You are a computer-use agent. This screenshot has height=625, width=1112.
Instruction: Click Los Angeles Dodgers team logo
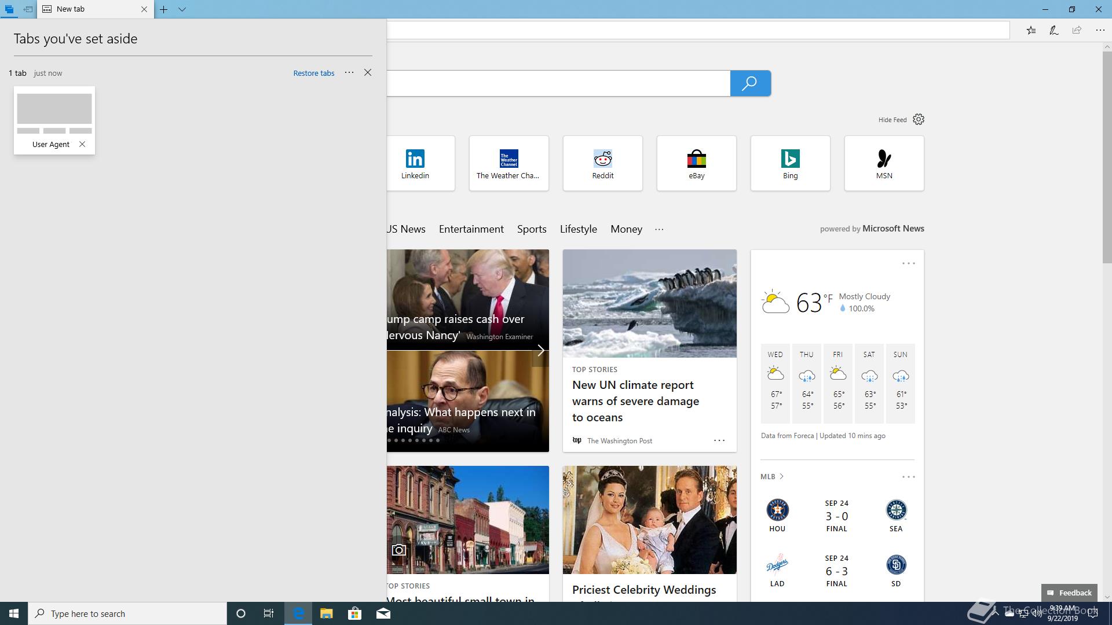coord(777,564)
